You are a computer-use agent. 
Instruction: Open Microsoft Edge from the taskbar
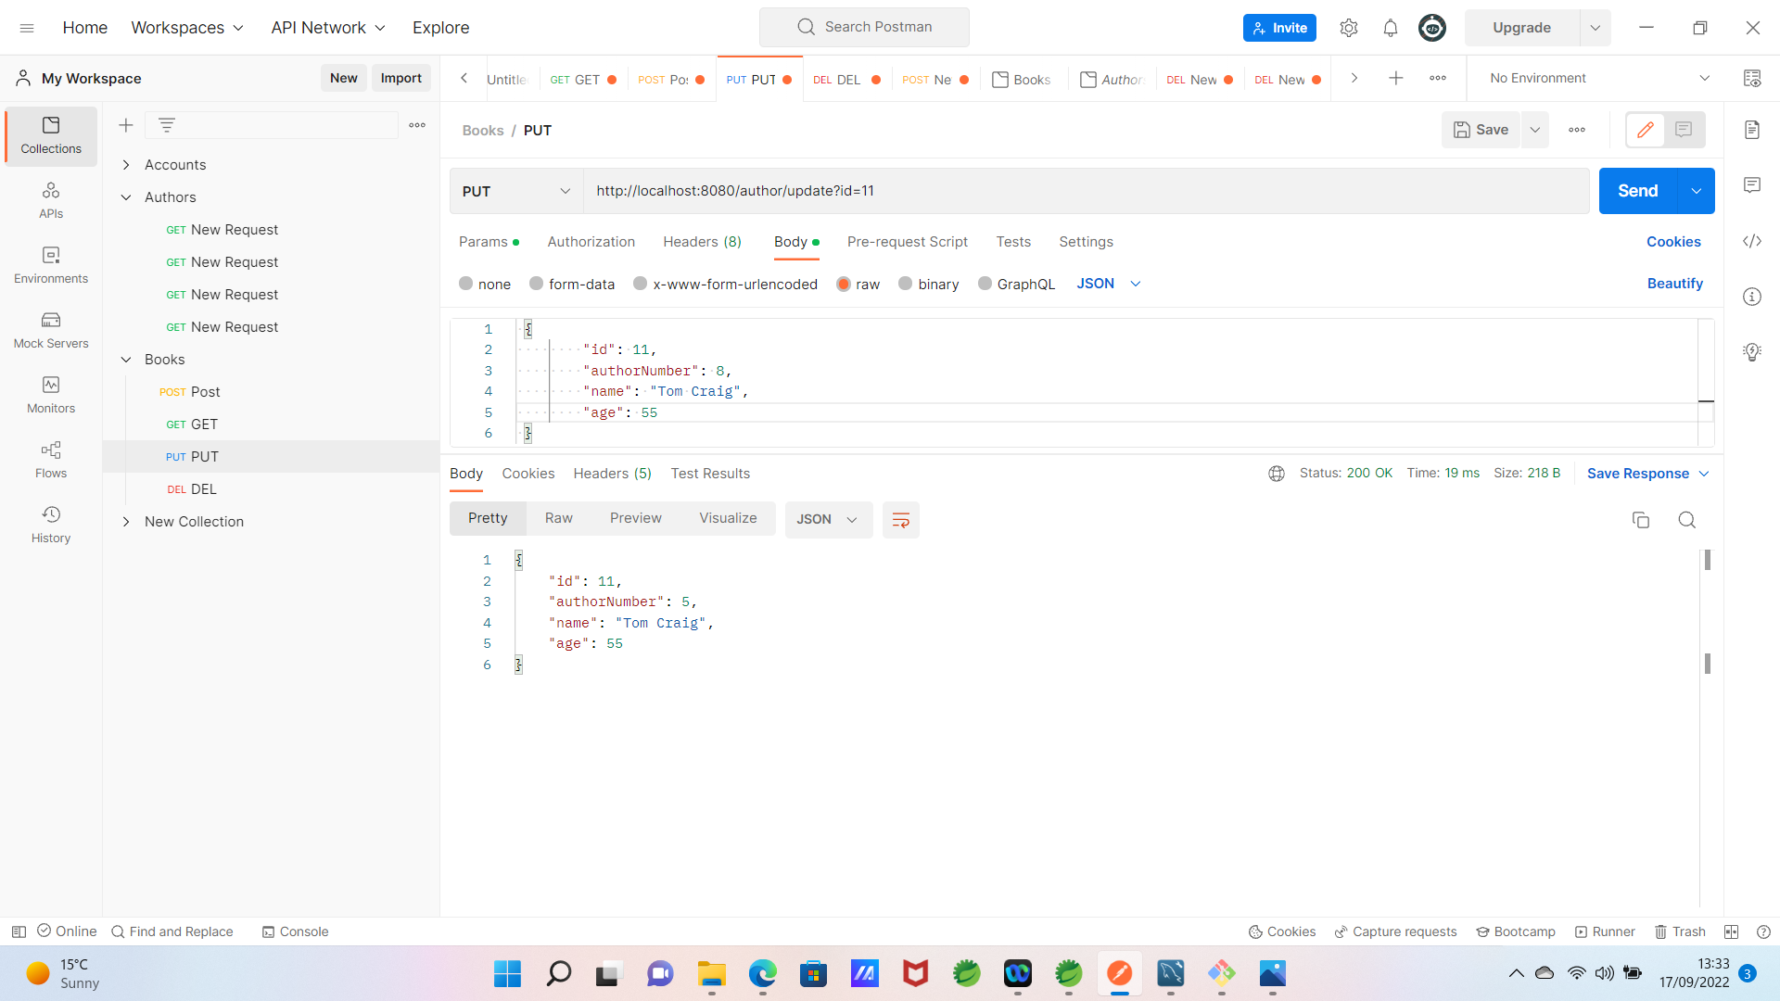click(x=762, y=973)
